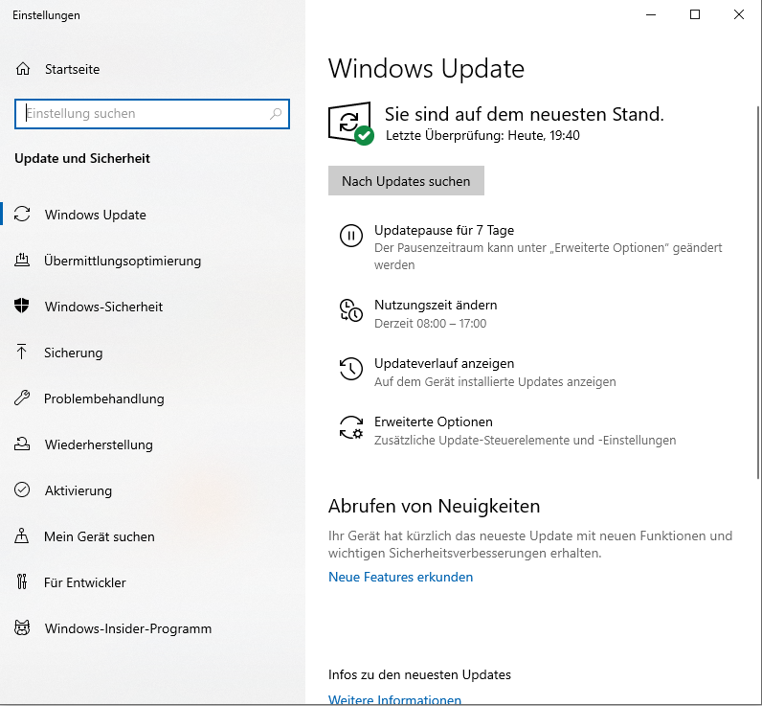762x706 pixels.
Task: Click the Sicherung upload arrow icon
Action: (x=22, y=352)
